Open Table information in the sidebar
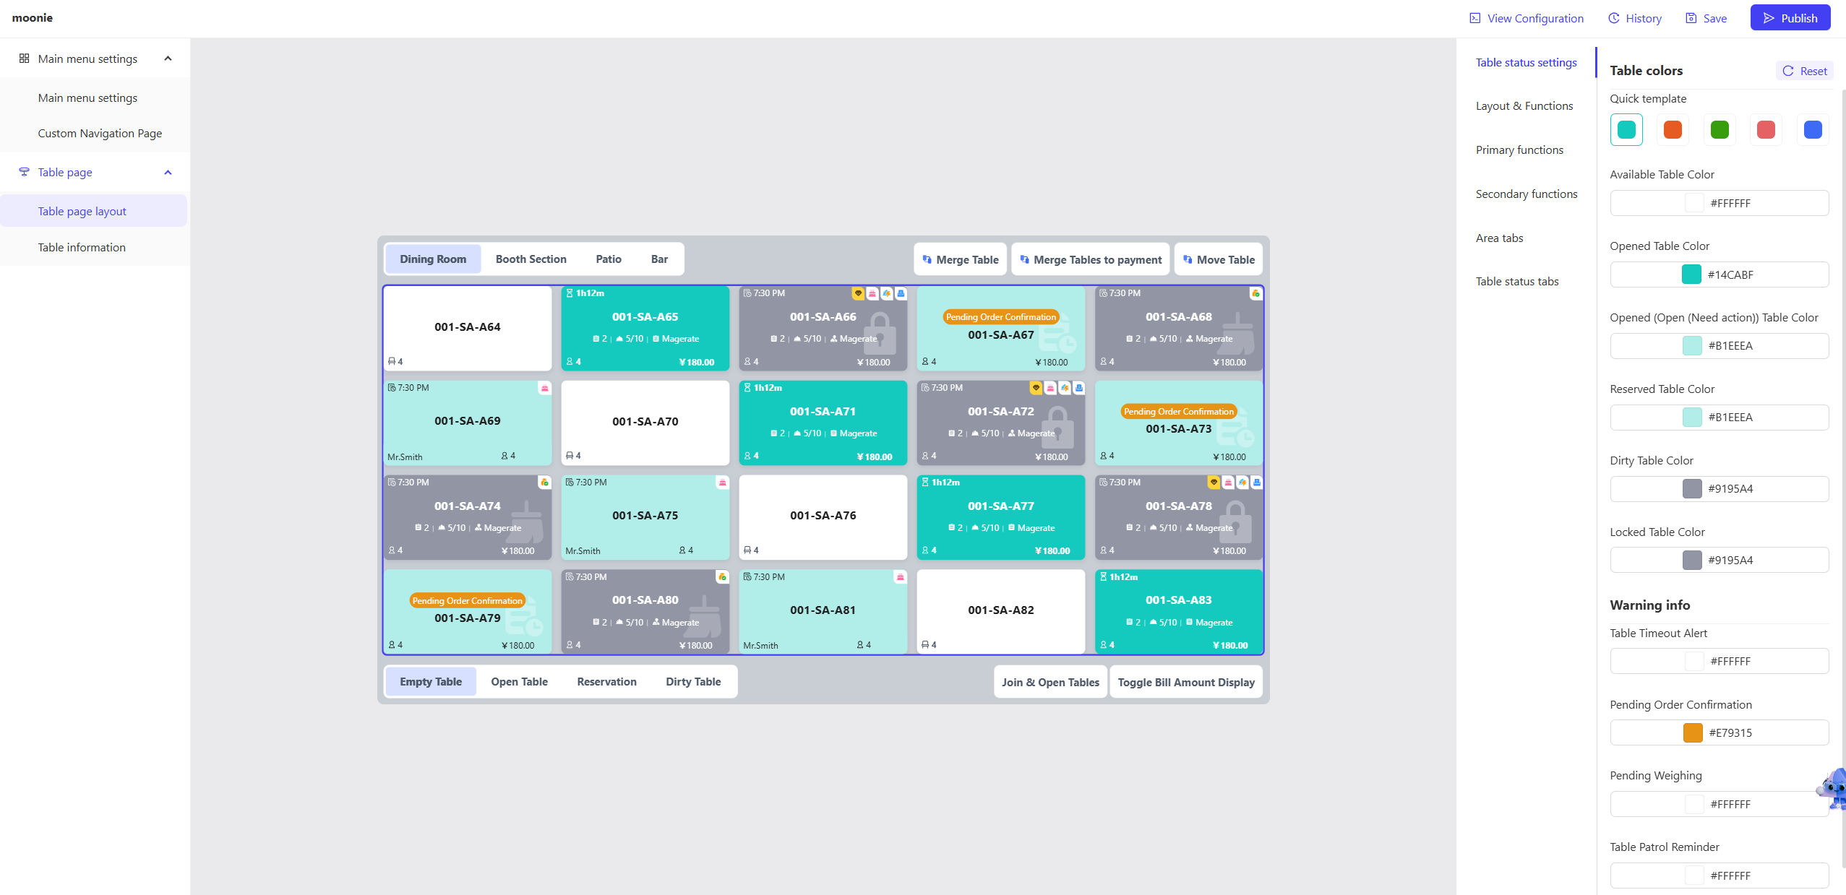 [82, 247]
